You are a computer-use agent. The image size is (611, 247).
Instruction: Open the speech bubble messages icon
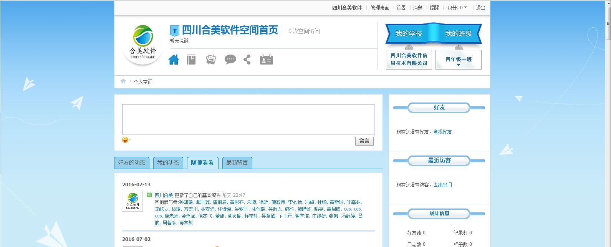coord(230,60)
